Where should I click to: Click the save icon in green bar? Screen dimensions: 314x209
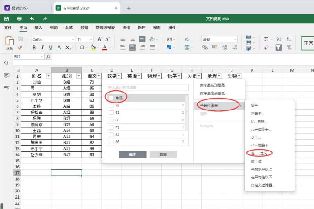click(7, 19)
